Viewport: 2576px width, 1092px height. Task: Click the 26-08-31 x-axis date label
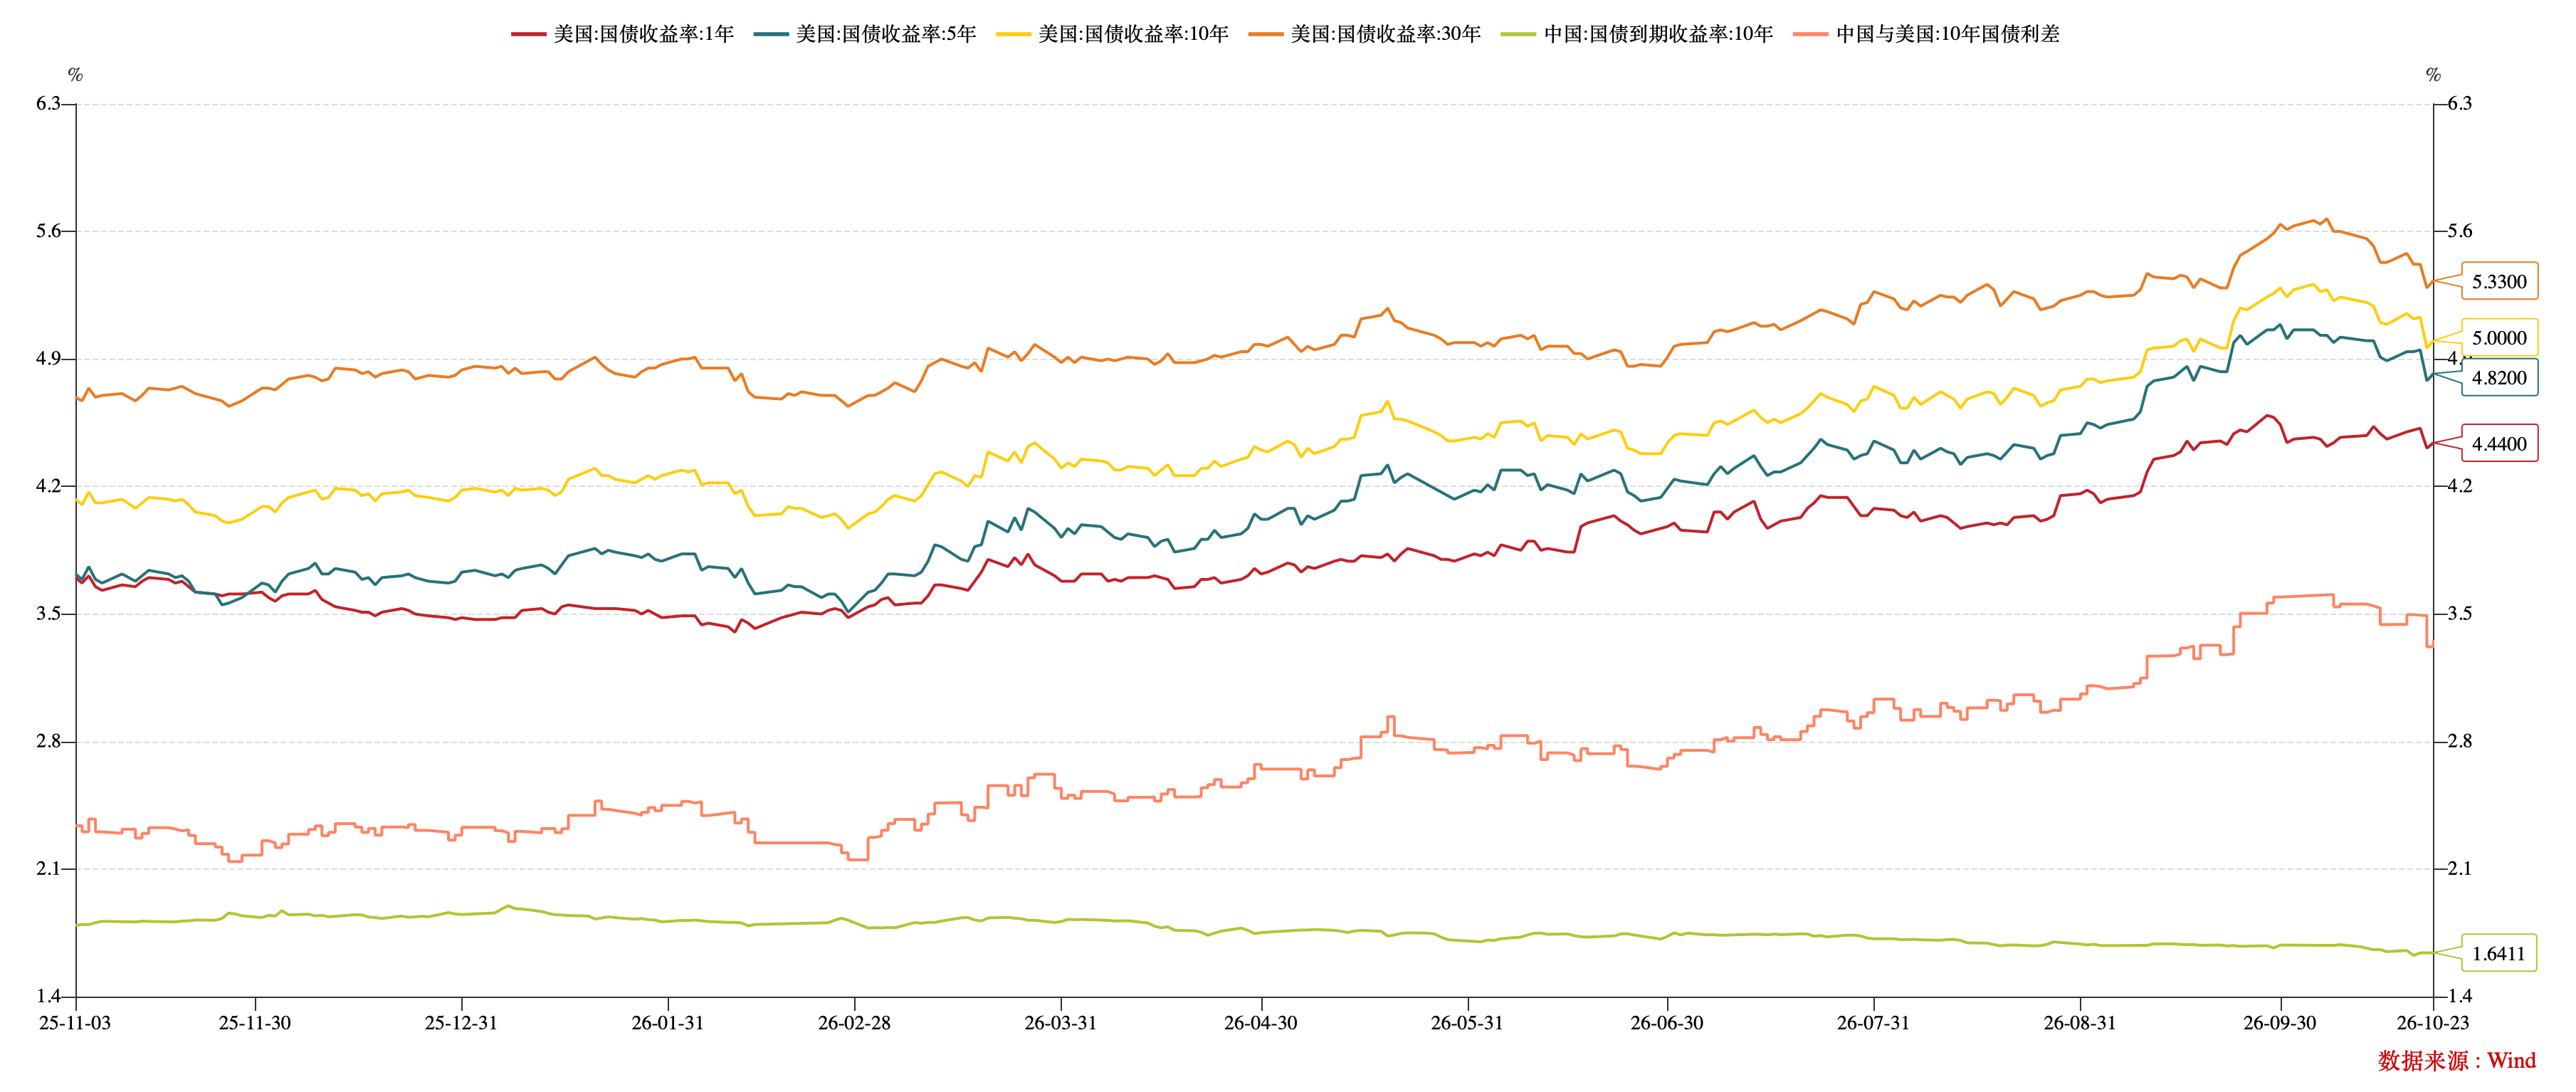coord(2080,1023)
